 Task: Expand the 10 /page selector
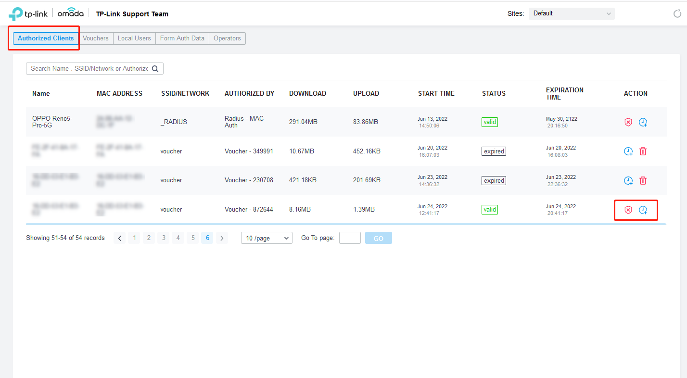point(267,238)
